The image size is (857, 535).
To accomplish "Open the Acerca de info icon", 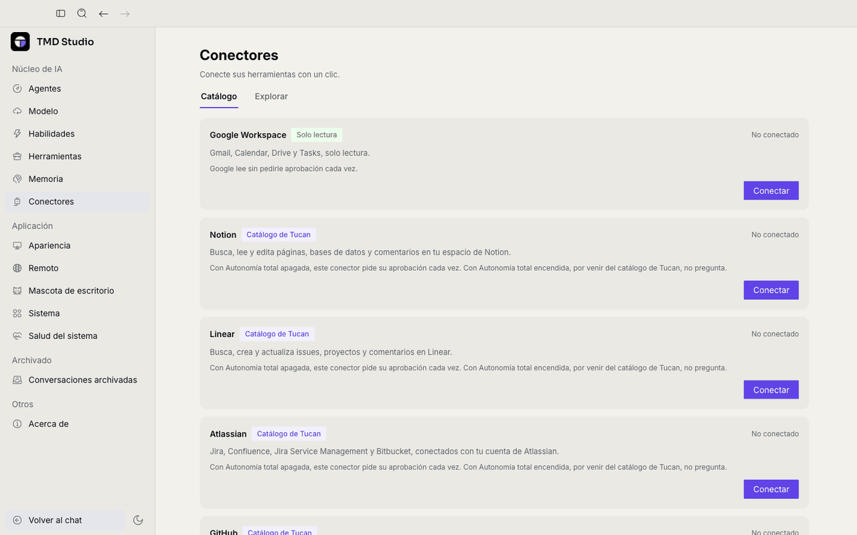I will [x=17, y=424].
